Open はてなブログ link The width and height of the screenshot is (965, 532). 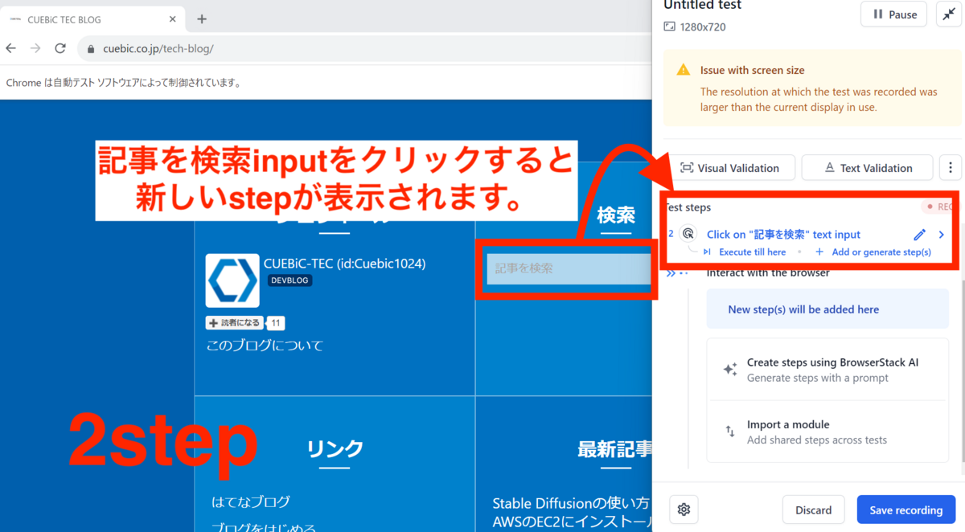[251, 502]
